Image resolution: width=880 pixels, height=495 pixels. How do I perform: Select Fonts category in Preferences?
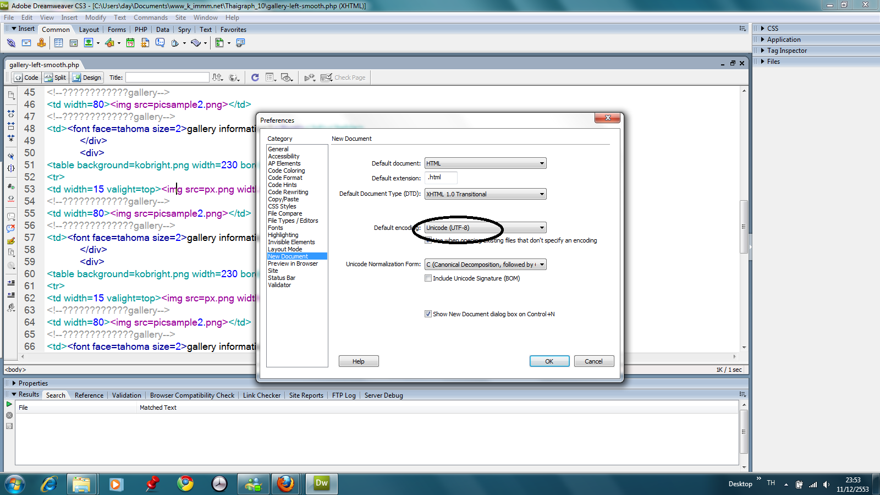click(x=276, y=228)
